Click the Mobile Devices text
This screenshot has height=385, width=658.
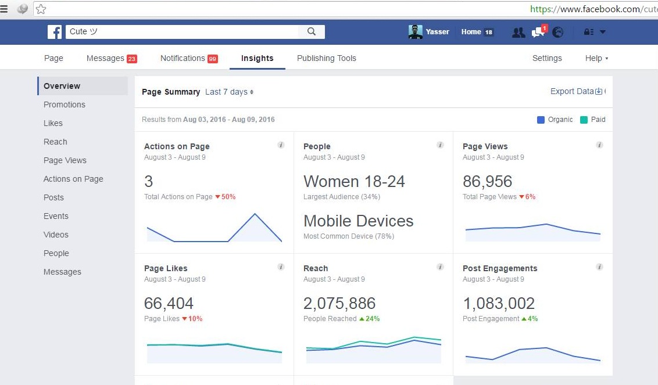(x=359, y=221)
